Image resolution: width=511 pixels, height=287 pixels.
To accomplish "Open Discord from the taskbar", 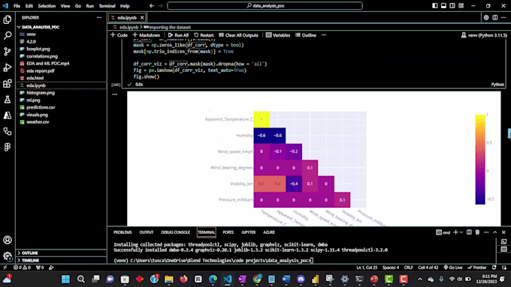I will (x=301, y=280).
